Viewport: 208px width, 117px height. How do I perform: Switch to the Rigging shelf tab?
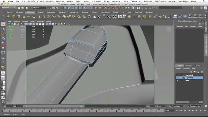point(85,12)
